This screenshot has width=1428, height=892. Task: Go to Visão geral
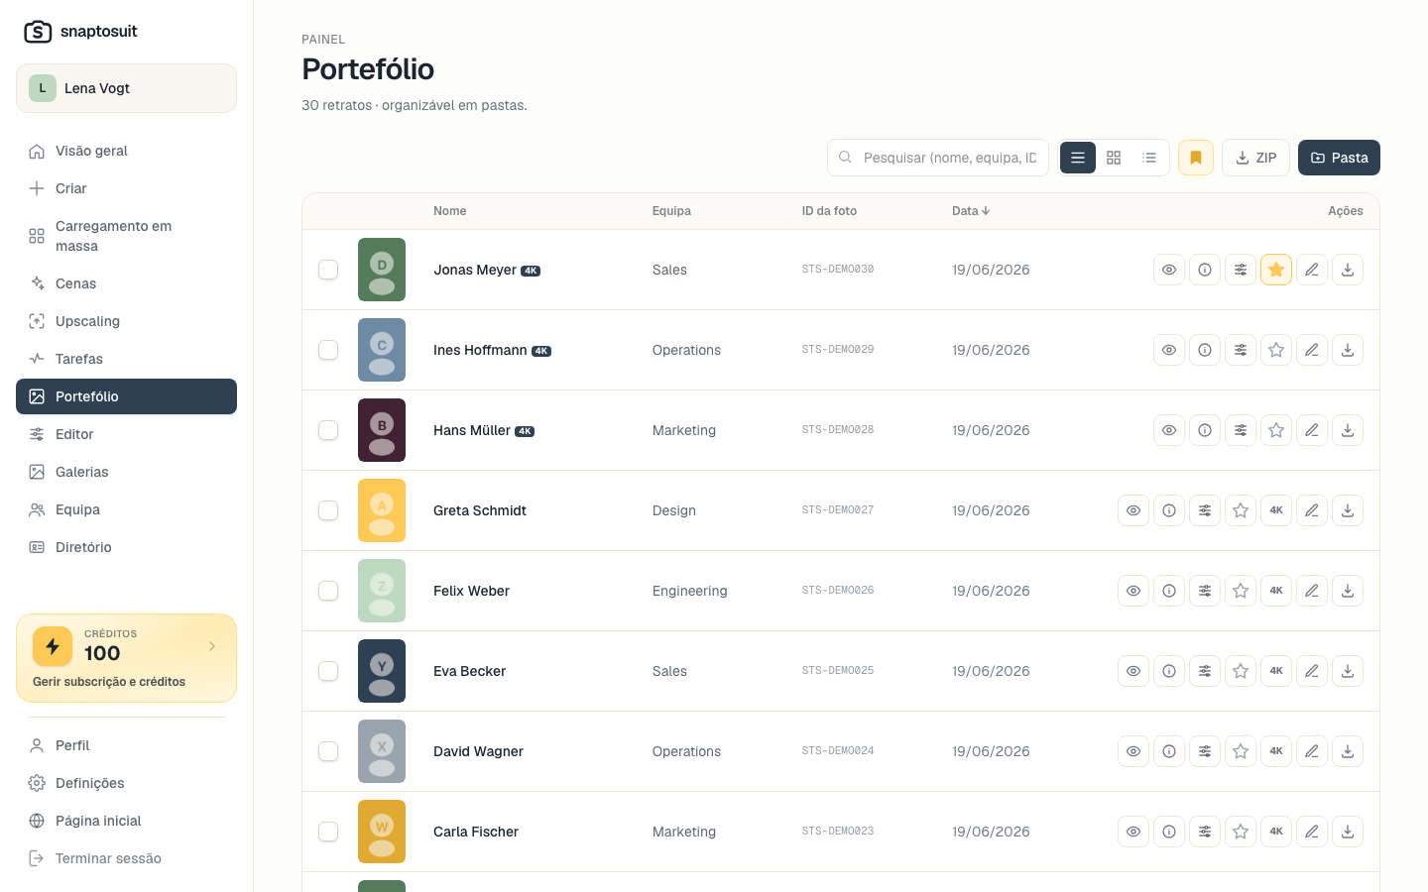tap(126, 151)
